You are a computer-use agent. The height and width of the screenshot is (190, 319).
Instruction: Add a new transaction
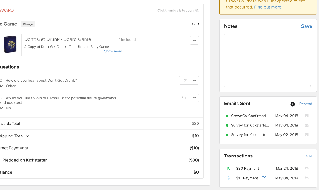309,156
